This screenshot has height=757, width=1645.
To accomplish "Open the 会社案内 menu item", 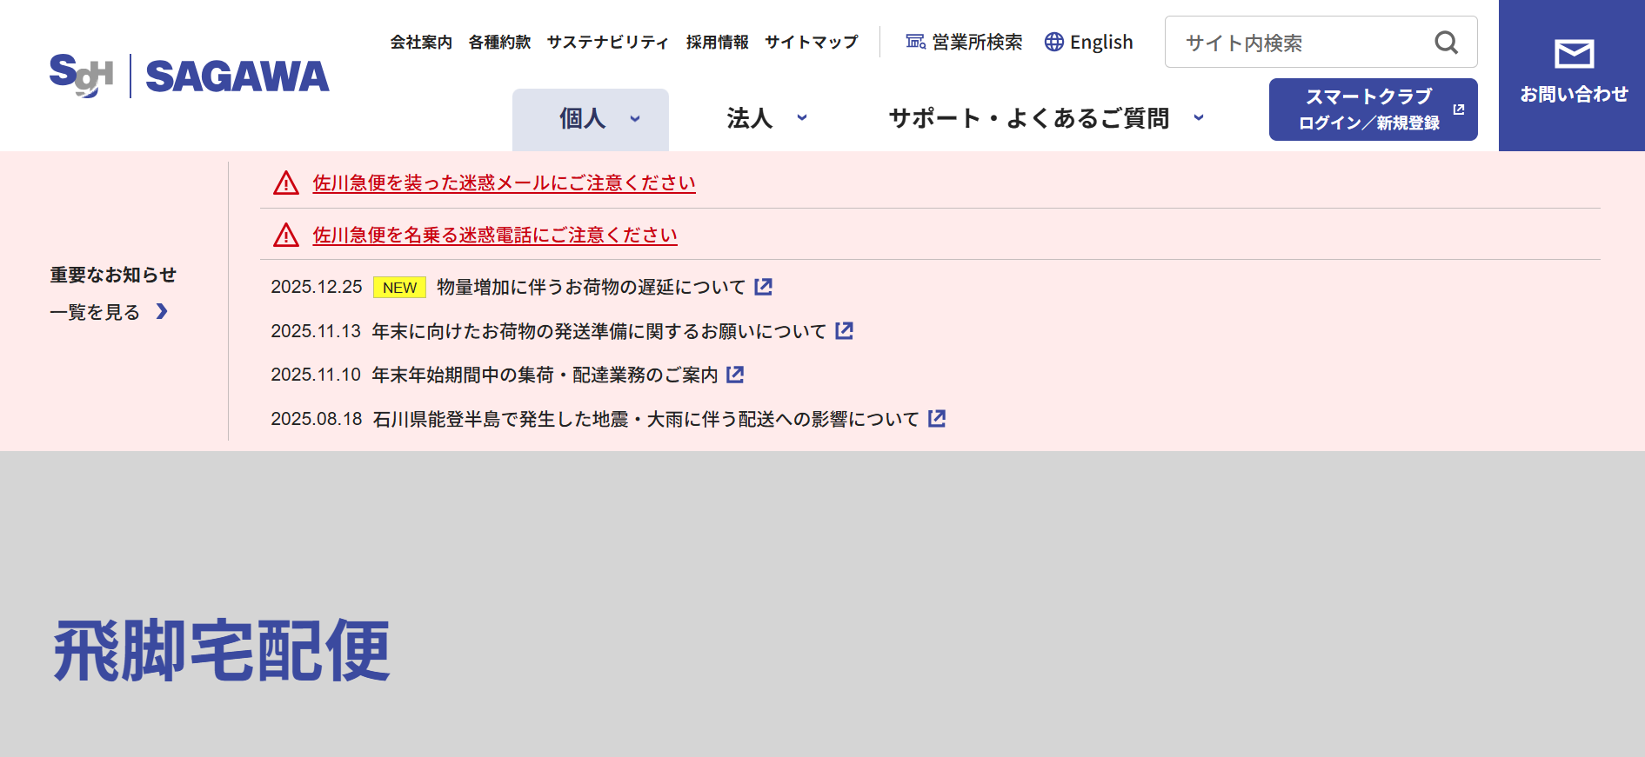I will [x=421, y=43].
